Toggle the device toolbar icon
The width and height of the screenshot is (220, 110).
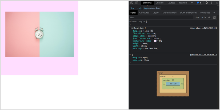point(136,3)
